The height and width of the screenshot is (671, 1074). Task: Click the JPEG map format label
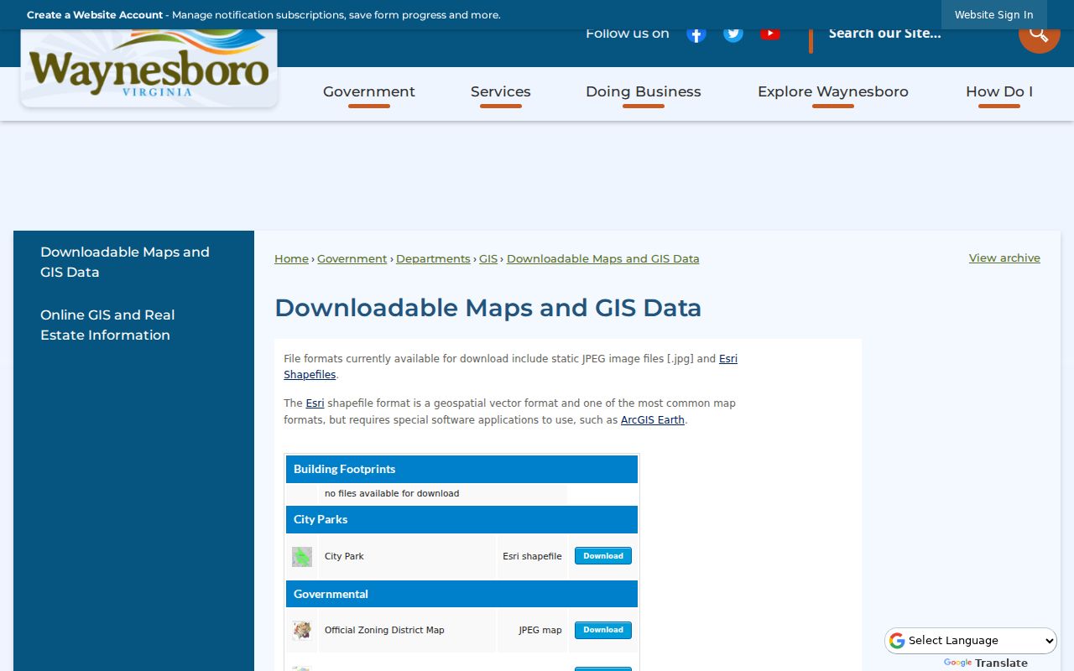(x=540, y=630)
